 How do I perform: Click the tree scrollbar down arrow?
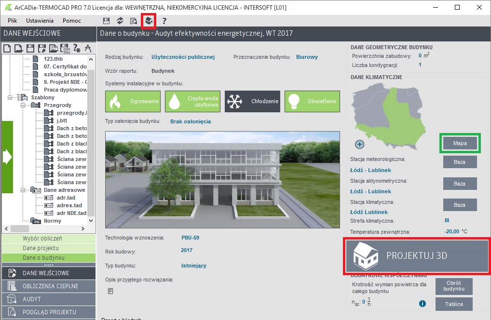91,221
